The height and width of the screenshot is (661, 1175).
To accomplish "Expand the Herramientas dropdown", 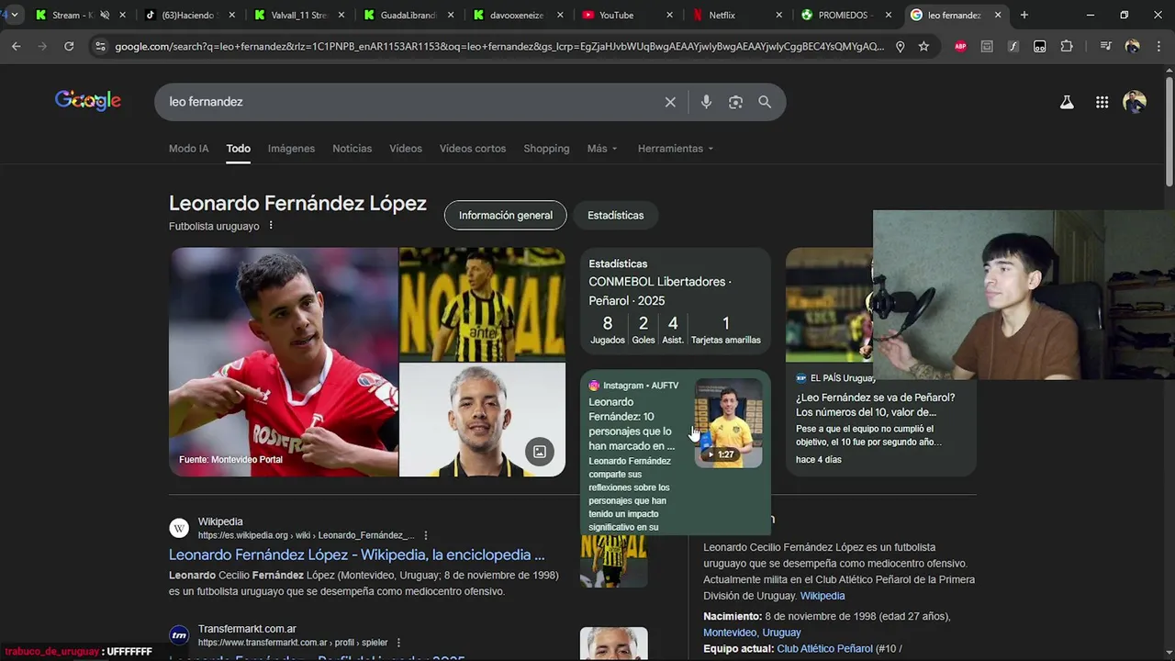I will [676, 149].
